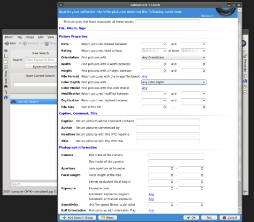
Task: Click the Add Search Group button
Action: pyautogui.click(x=78, y=218)
